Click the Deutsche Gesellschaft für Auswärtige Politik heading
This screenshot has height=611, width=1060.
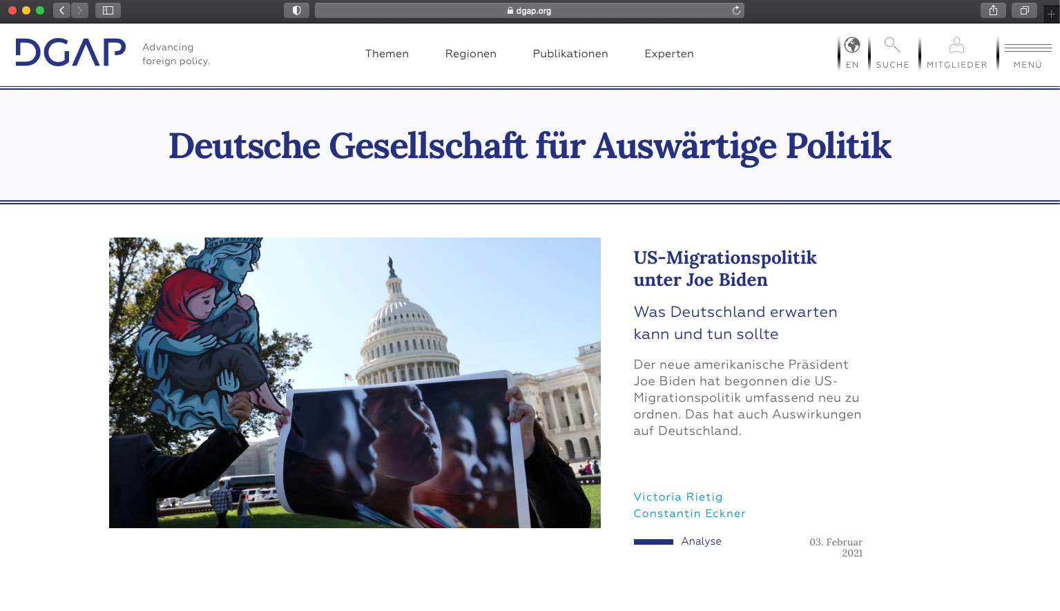530,146
